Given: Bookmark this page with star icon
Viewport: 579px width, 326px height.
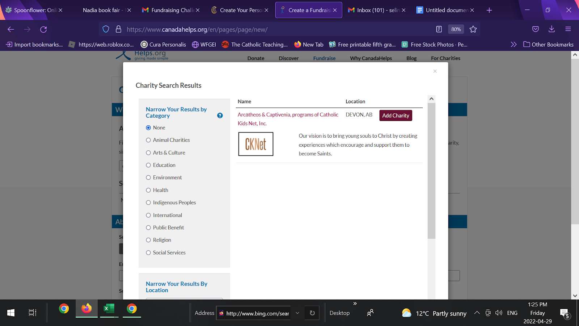Looking at the screenshot, I should tap(473, 29).
